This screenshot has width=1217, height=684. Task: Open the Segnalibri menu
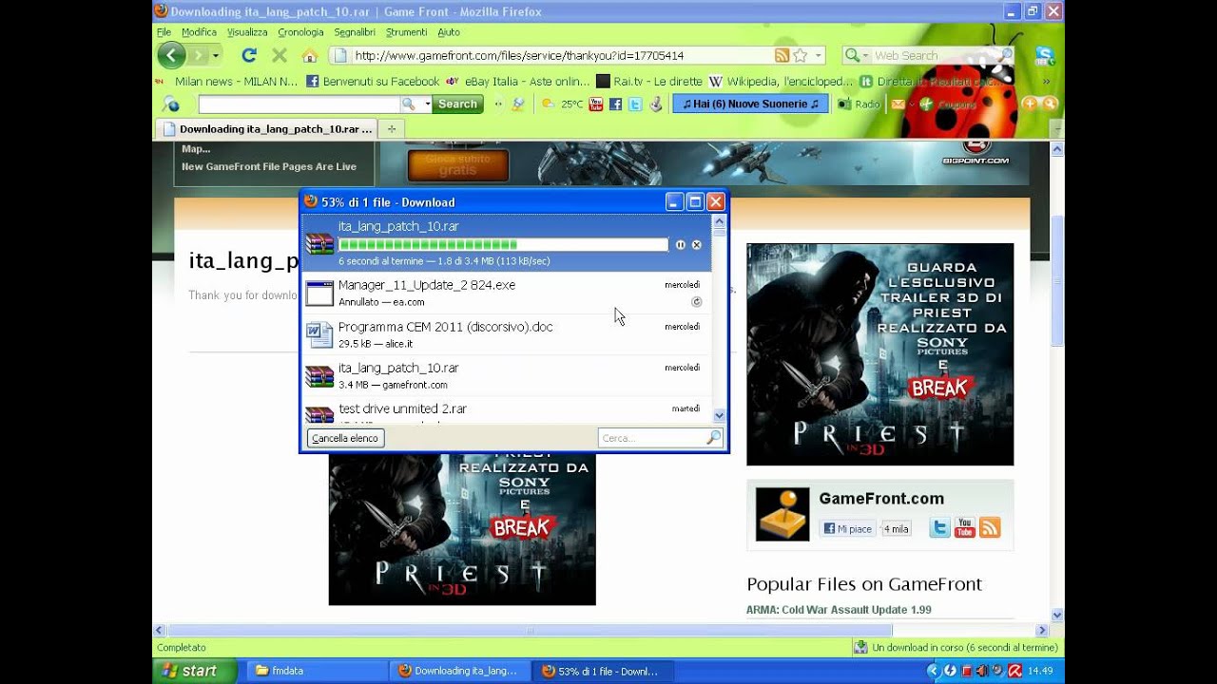pos(355,32)
